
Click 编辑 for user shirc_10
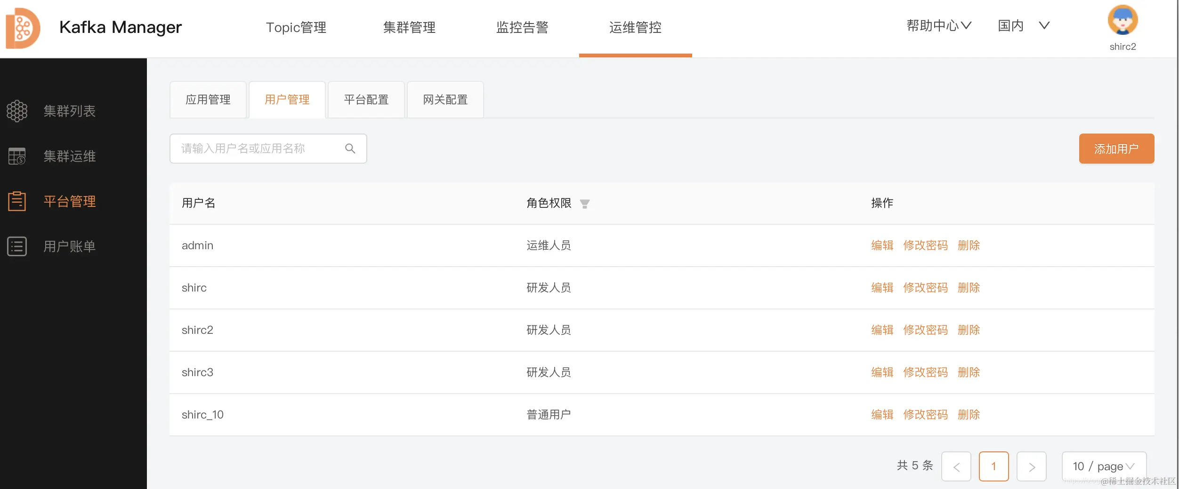(882, 415)
